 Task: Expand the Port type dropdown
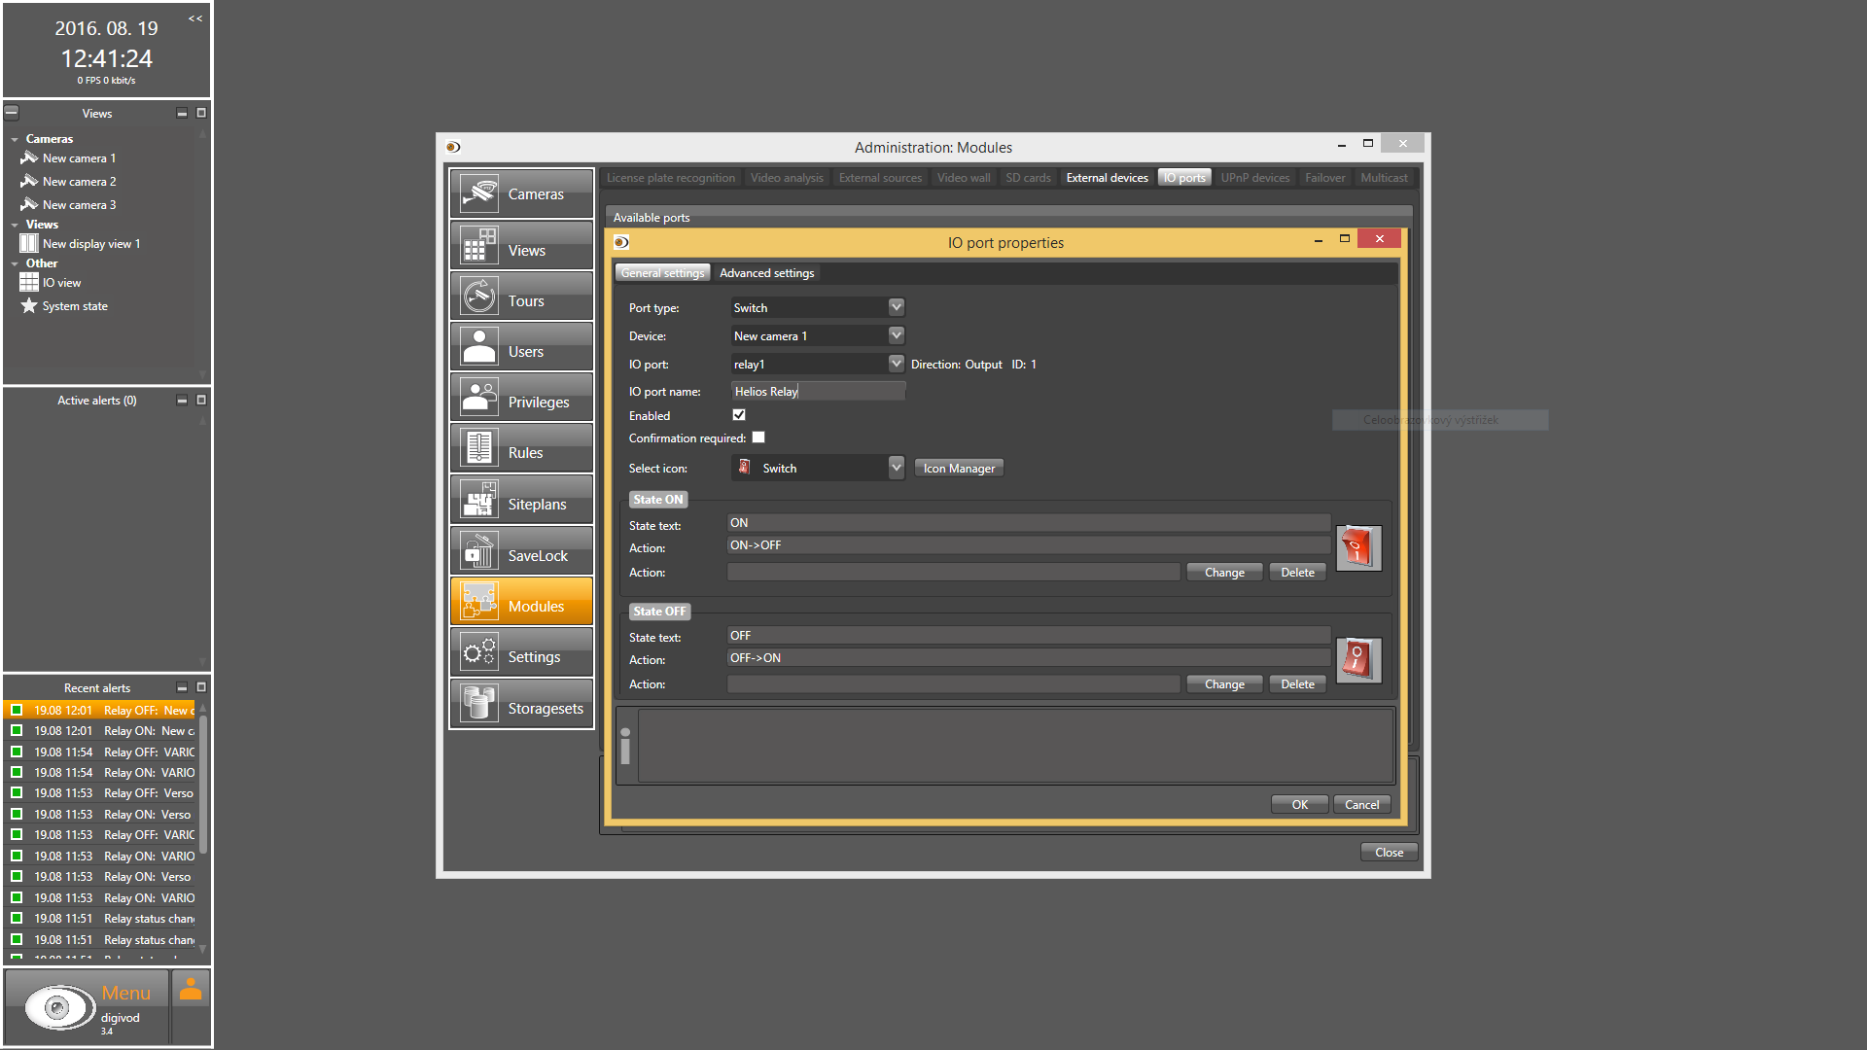tap(896, 307)
